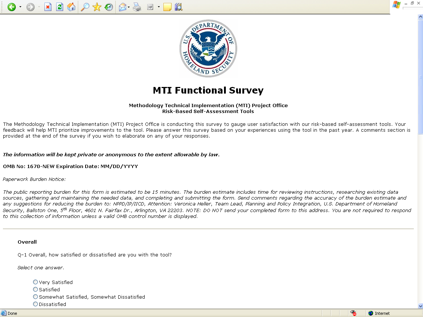Select the Dissatisfied radio option

tap(36, 304)
